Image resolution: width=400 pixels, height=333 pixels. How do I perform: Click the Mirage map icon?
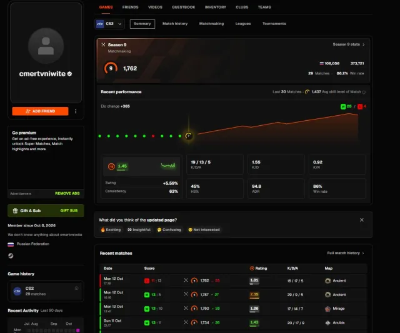327,309
